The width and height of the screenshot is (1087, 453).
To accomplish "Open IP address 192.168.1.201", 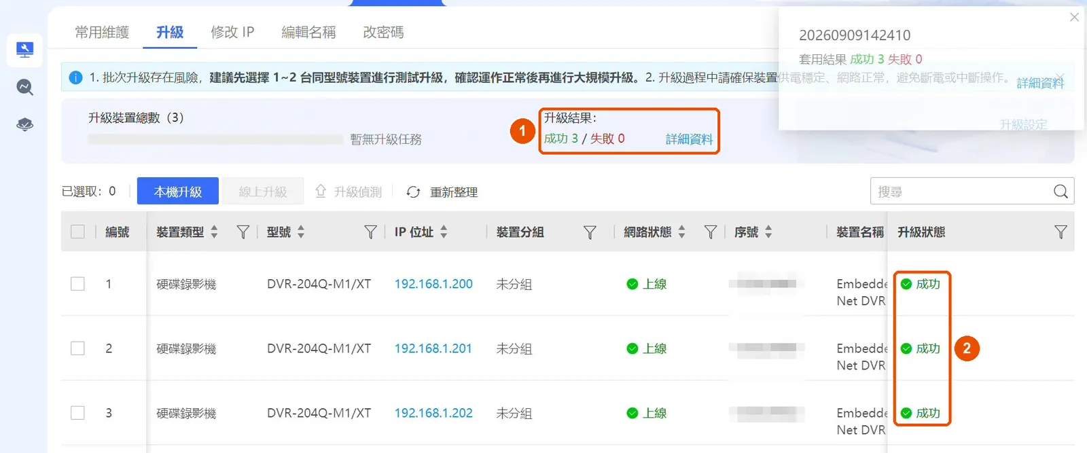I will click(x=433, y=348).
